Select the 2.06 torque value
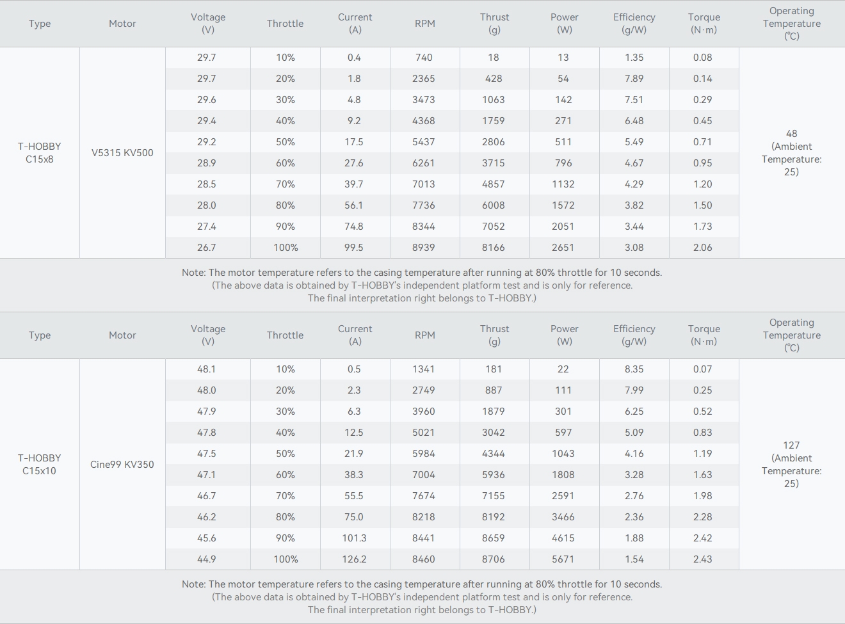The height and width of the screenshot is (624, 845). [x=702, y=248]
